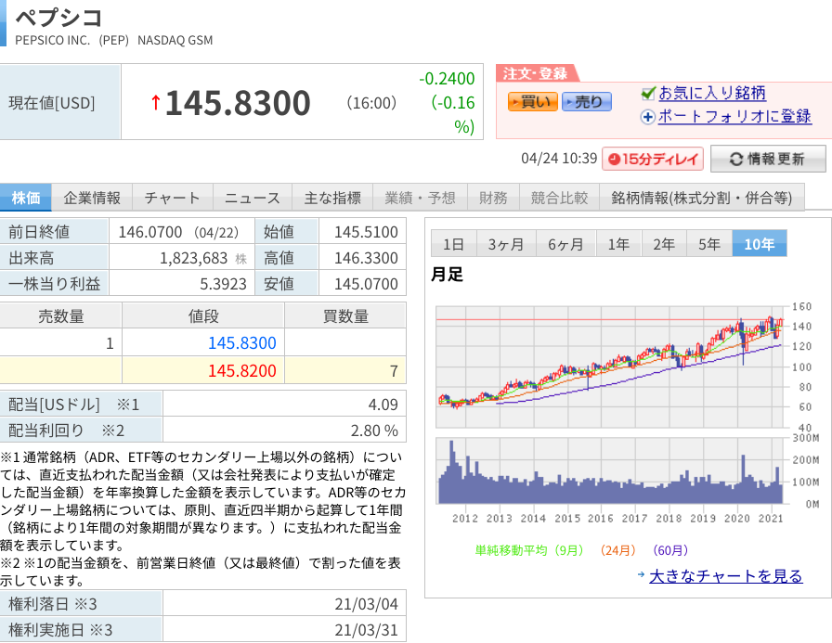This screenshot has width=832, height=643.
Task: Switch to the 企業情報 tab
Action: pos(92,198)
